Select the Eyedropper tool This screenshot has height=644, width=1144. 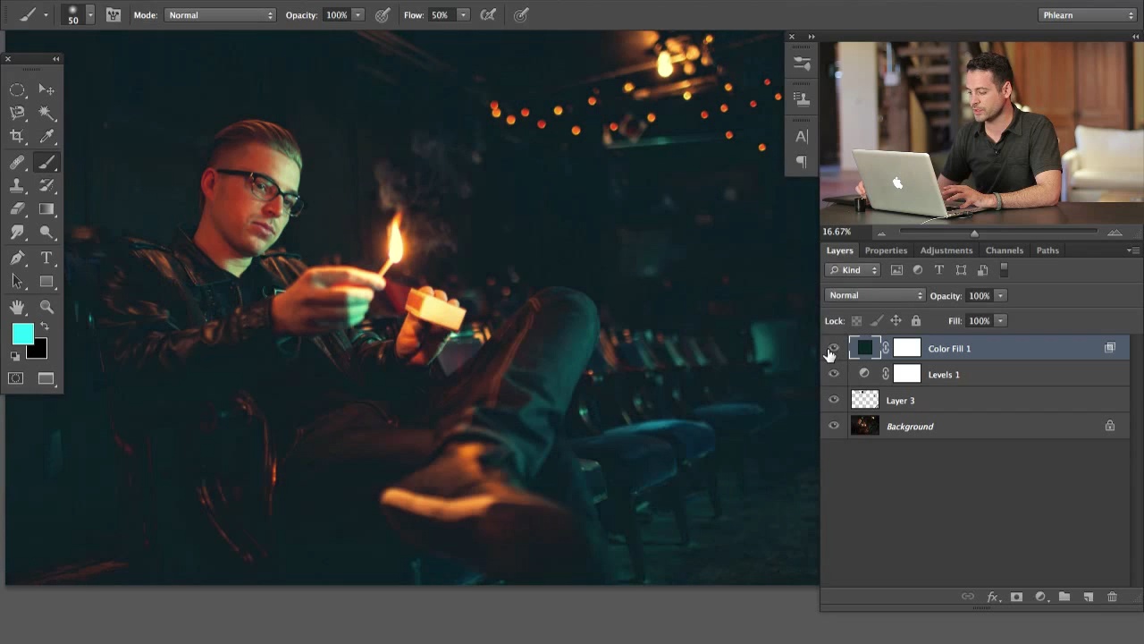tap(46, 137)
